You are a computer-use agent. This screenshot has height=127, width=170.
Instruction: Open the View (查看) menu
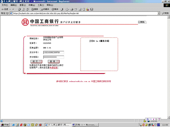coord(23,5)
